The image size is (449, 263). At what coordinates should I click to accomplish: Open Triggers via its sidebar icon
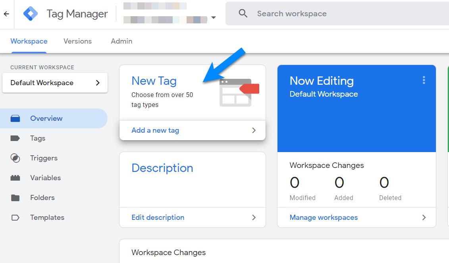15,158
